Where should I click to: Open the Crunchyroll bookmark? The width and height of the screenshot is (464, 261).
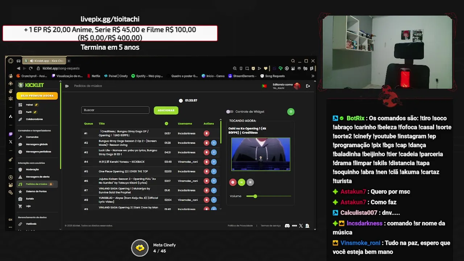tap(32, 76)
